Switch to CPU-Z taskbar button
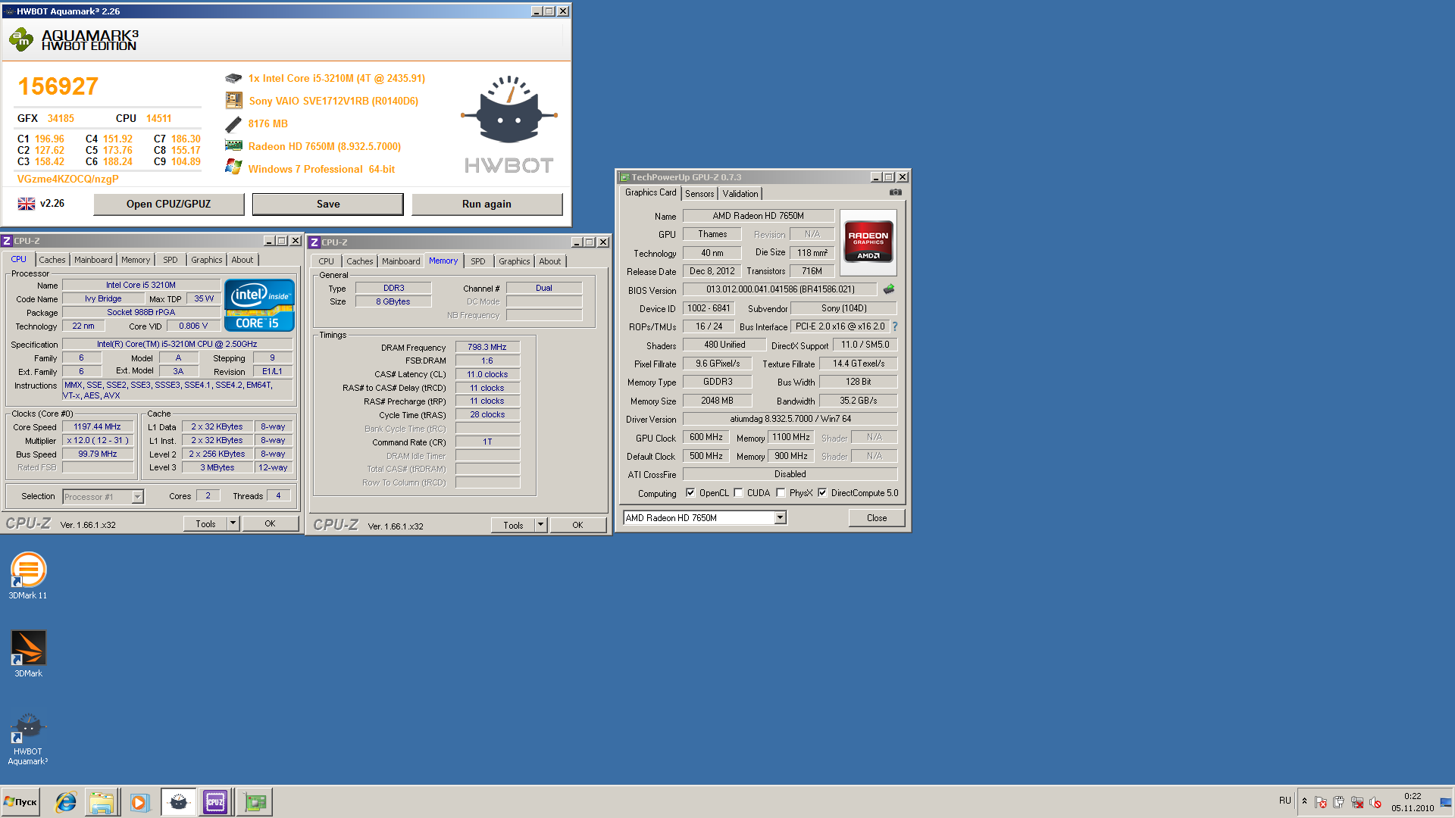 (215, 802)
